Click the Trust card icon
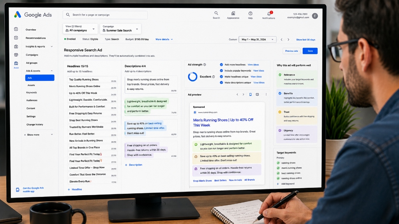Image resolution: width=399 pixels, height=224 pixels. point(280,112)
